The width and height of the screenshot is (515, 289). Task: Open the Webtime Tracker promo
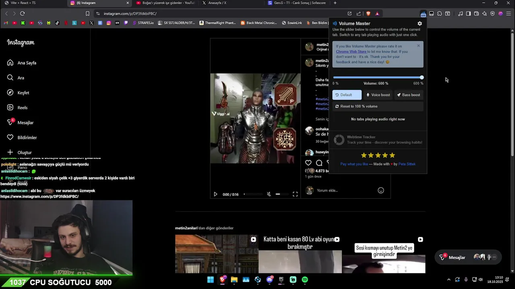pyautogui.click(x=378, y=140)
